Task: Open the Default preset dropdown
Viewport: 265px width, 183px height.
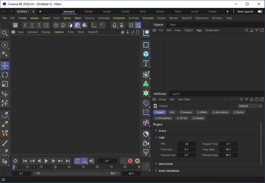Action: click(250, 106)
